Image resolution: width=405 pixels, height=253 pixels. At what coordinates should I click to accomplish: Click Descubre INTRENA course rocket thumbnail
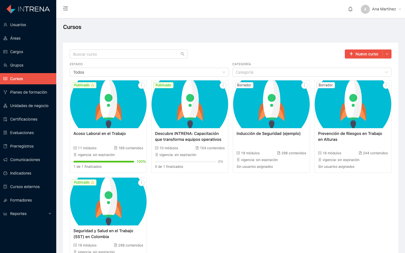(190, 104)
